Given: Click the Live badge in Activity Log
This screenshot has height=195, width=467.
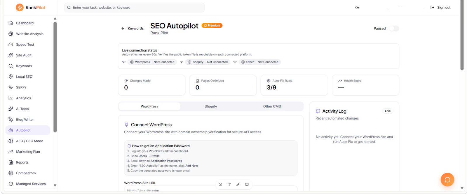Looking at the screenshot, I should coord(388,111).
